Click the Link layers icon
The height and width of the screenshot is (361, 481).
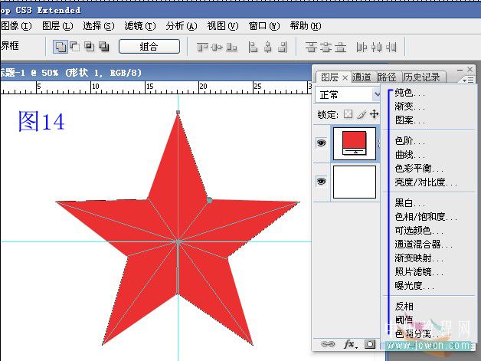coord(328,344)
